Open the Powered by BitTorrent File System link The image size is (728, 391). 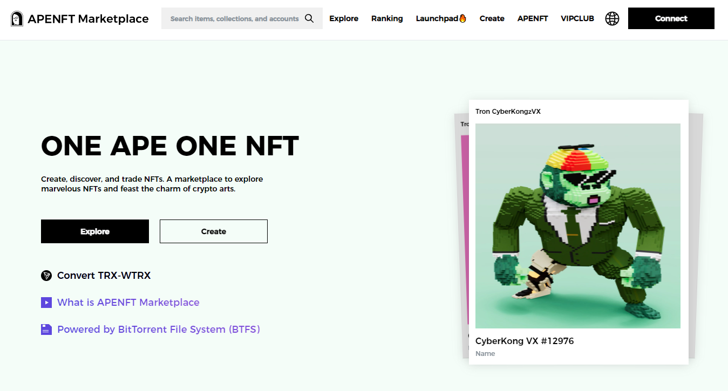click(x=159, y=330)
